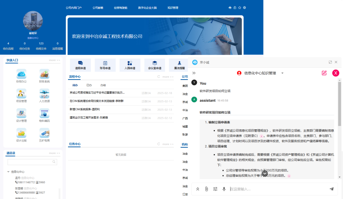This screenshot has height=199, width=343.
Task: Launch the 人力资源 shortcut icon
Action: pyautogui.click(x=44, y=93)
